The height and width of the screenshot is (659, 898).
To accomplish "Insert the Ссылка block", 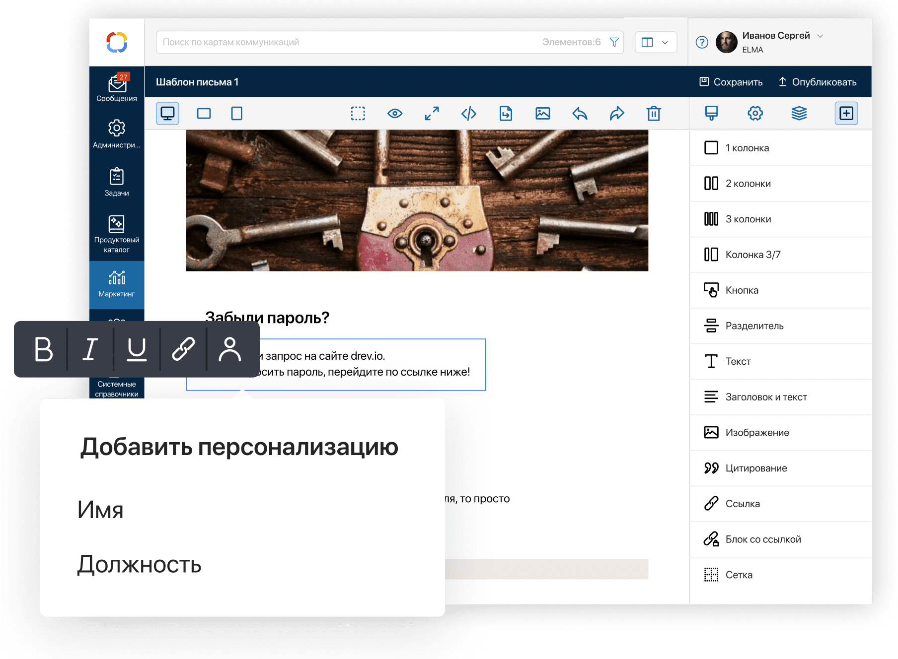I will pos(781,504).
